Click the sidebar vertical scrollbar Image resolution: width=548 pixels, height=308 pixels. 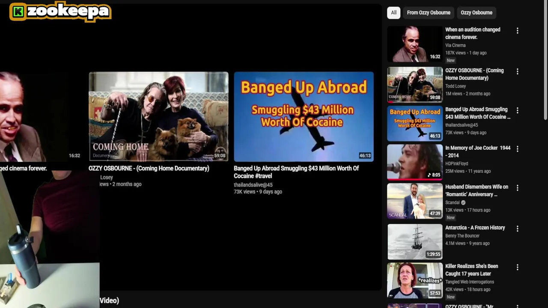545,60
